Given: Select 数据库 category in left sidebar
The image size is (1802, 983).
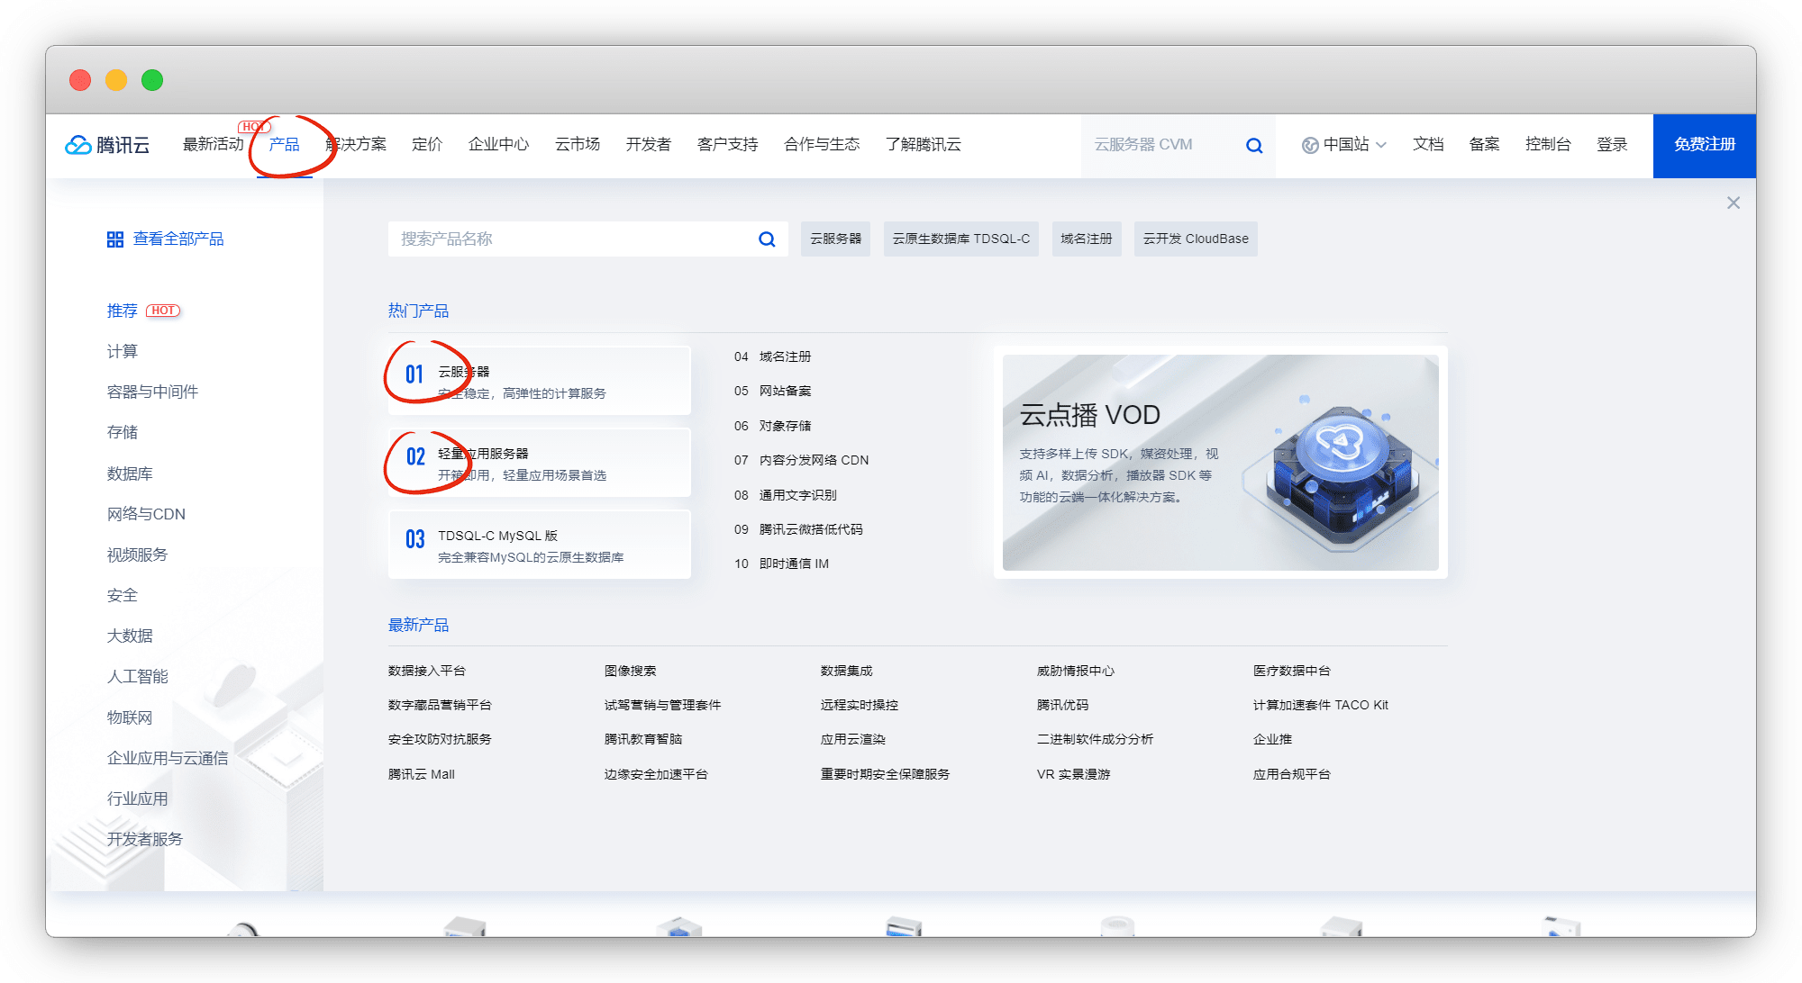Looking at the screenshot, I should tap(130, 473).
